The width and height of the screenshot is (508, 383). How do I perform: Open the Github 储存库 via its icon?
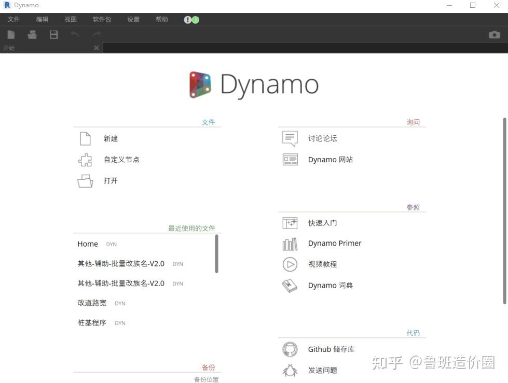(x=290, y=349)
